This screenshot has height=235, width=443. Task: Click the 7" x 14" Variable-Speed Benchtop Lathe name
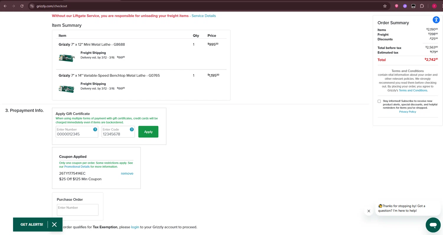(109, 76)
